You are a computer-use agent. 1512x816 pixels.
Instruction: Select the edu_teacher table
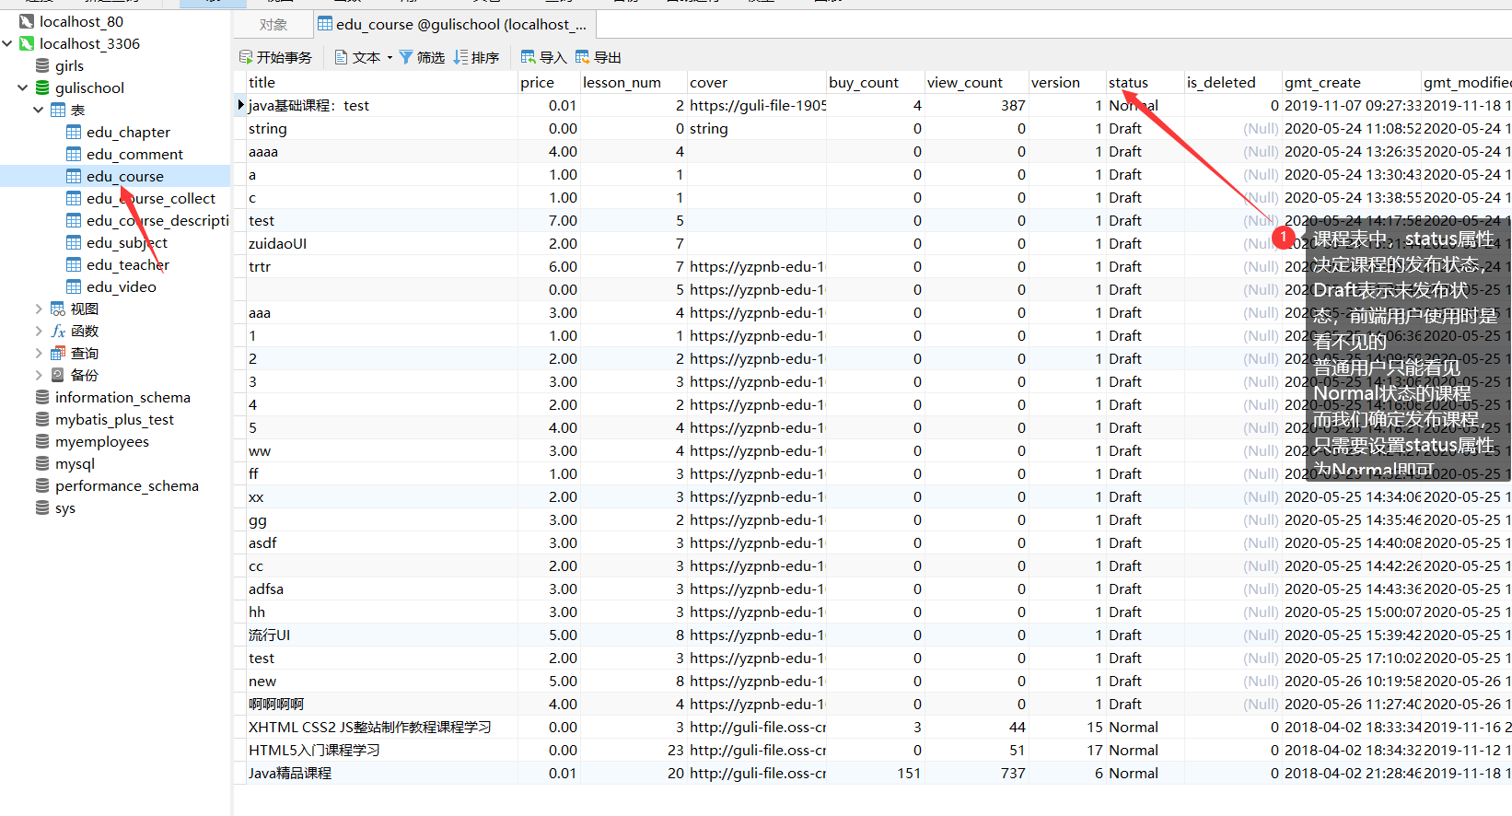[128, 264]
